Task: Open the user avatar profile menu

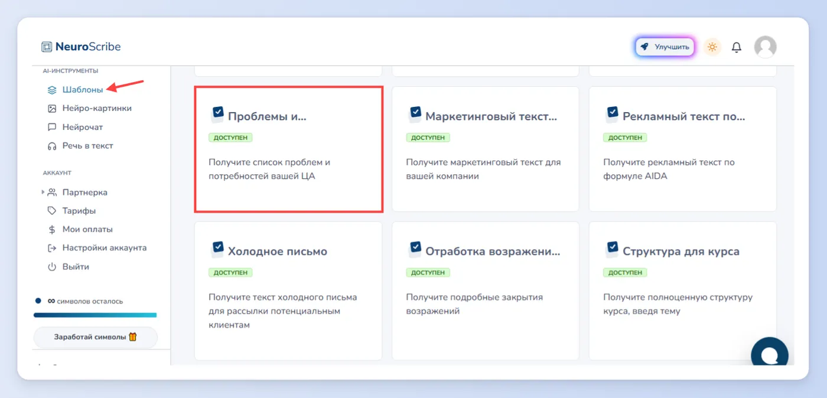Action: click(x=766, y=47)
